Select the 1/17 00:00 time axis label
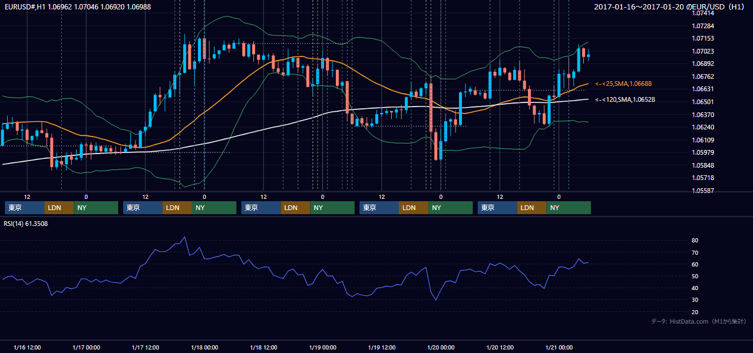This screenshot has height=353, width=753. click(x=86, y=347)
